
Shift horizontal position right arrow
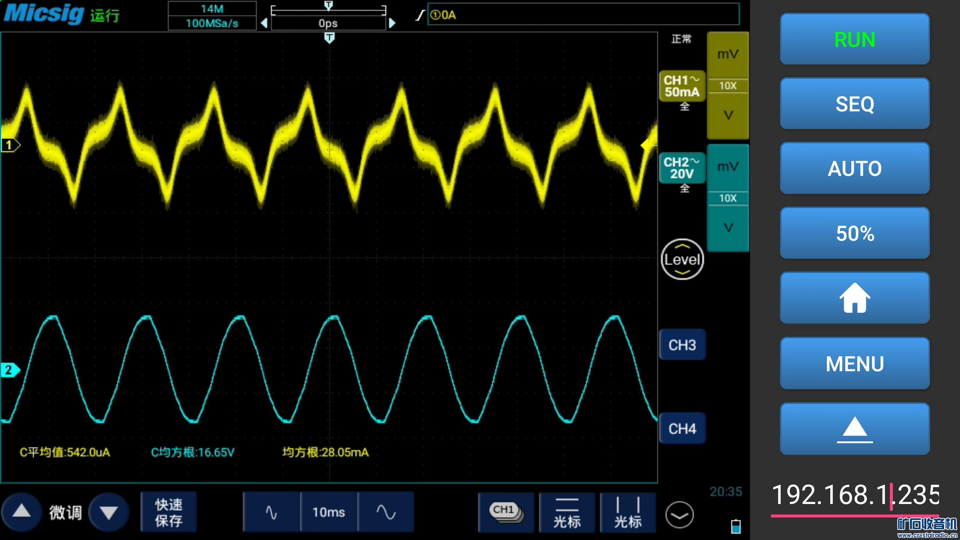coord(392,23)
